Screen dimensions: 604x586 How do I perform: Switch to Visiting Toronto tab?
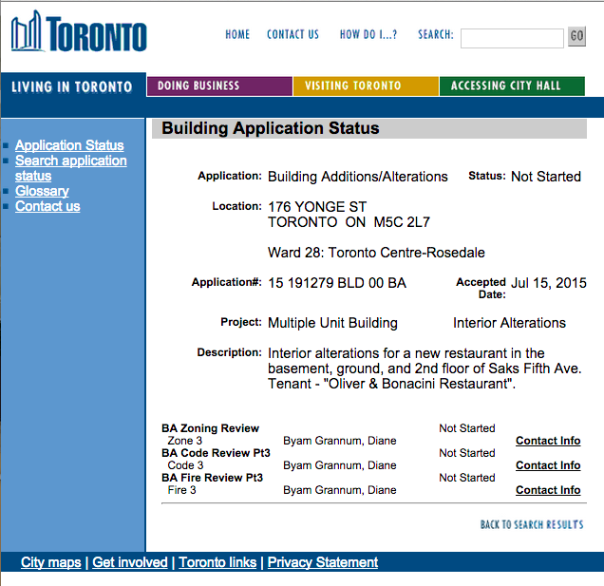click(x=366, y=85)
